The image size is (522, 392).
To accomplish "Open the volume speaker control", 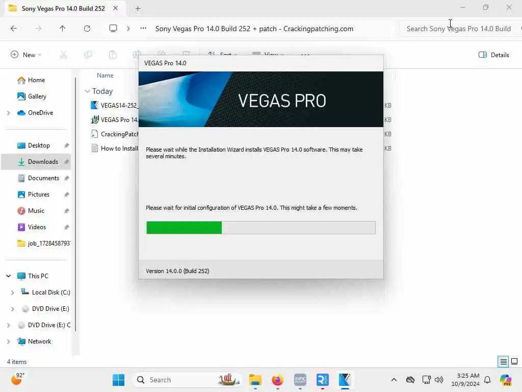I will [x=439, y=380].
